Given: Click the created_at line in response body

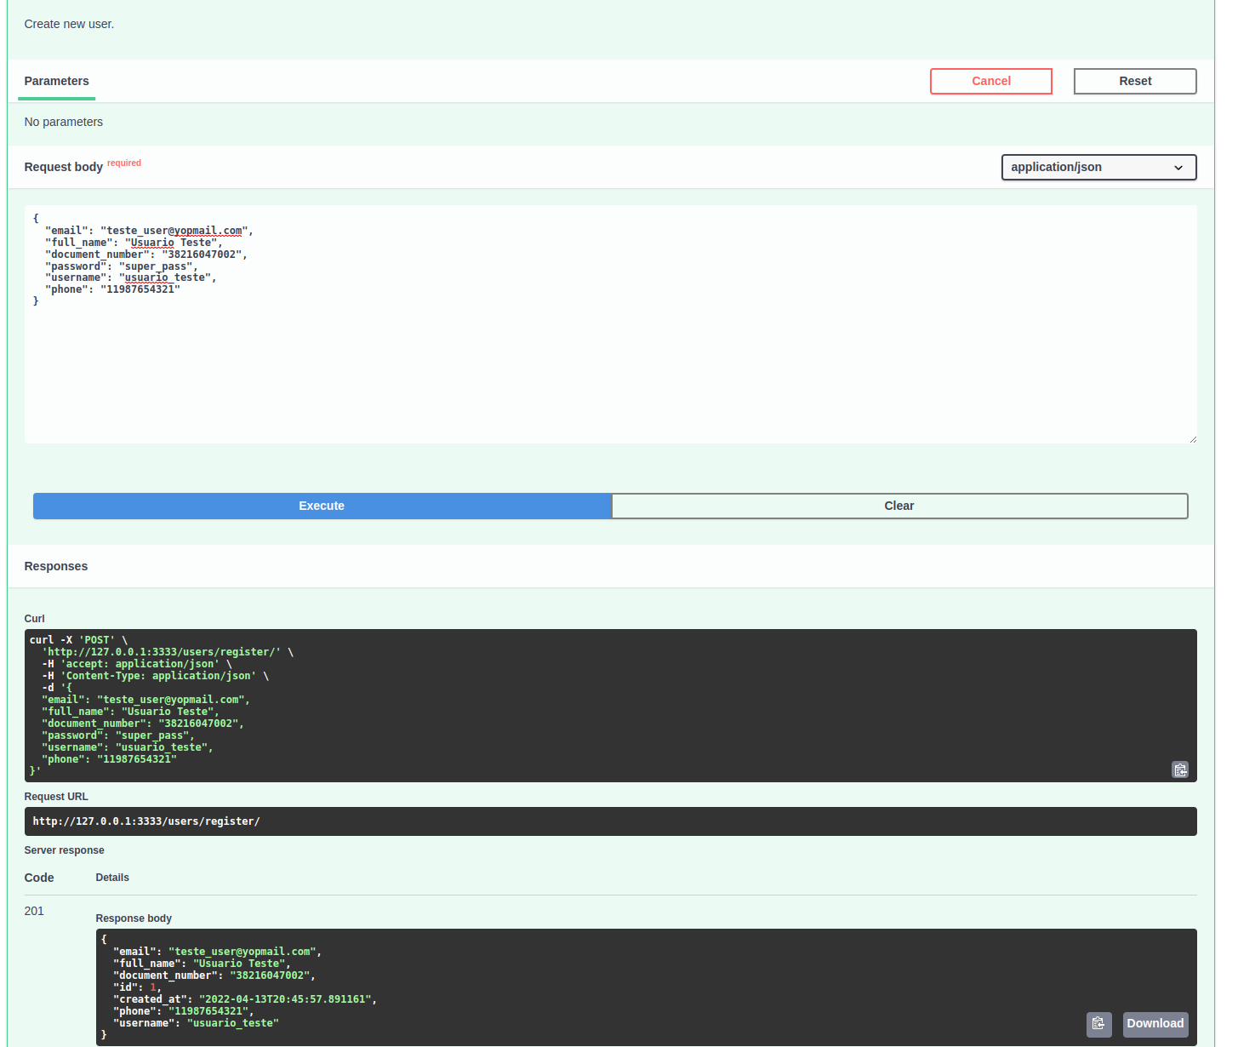Looking at the screenshot, I should [245, 999].
